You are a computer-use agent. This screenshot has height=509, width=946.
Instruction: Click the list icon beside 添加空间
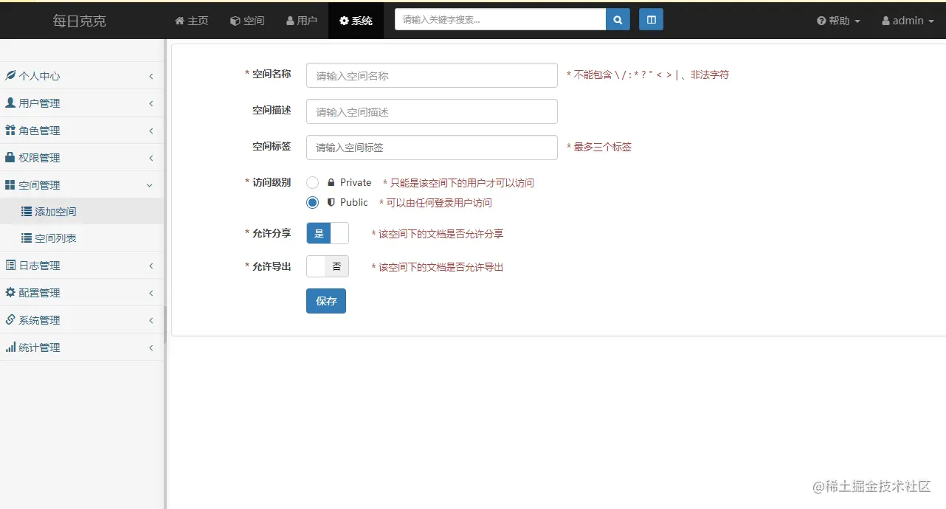[x=27, y=211]
